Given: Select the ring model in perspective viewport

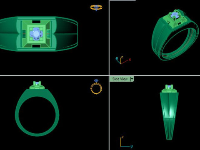Looking at the screenshot, I should pos(175,35).
